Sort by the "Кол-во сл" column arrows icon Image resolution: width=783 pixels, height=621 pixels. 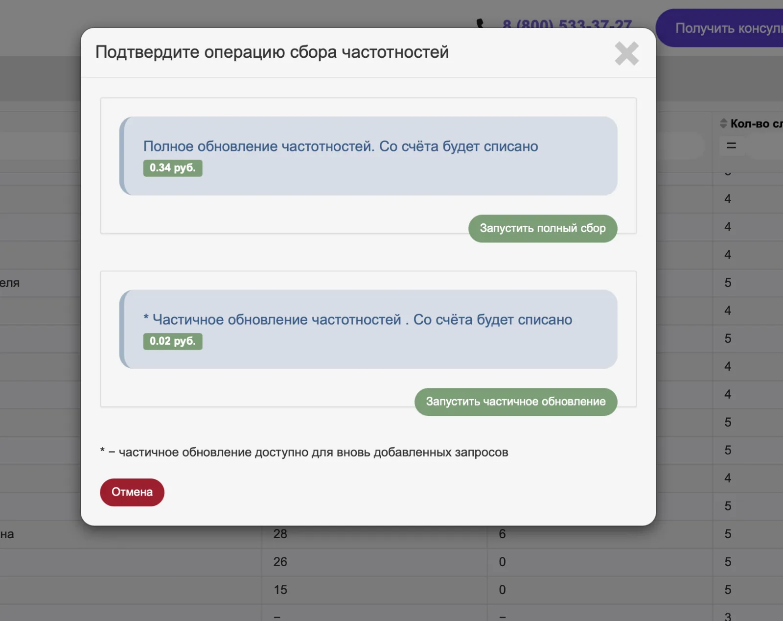(723, 123)
